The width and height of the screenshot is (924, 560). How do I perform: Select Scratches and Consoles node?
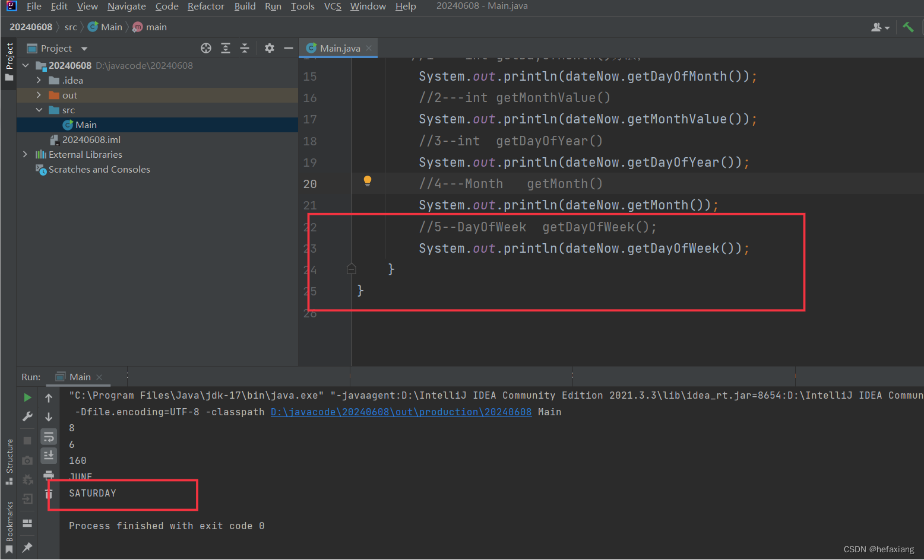pyautogui.click(x=99, y=169)
